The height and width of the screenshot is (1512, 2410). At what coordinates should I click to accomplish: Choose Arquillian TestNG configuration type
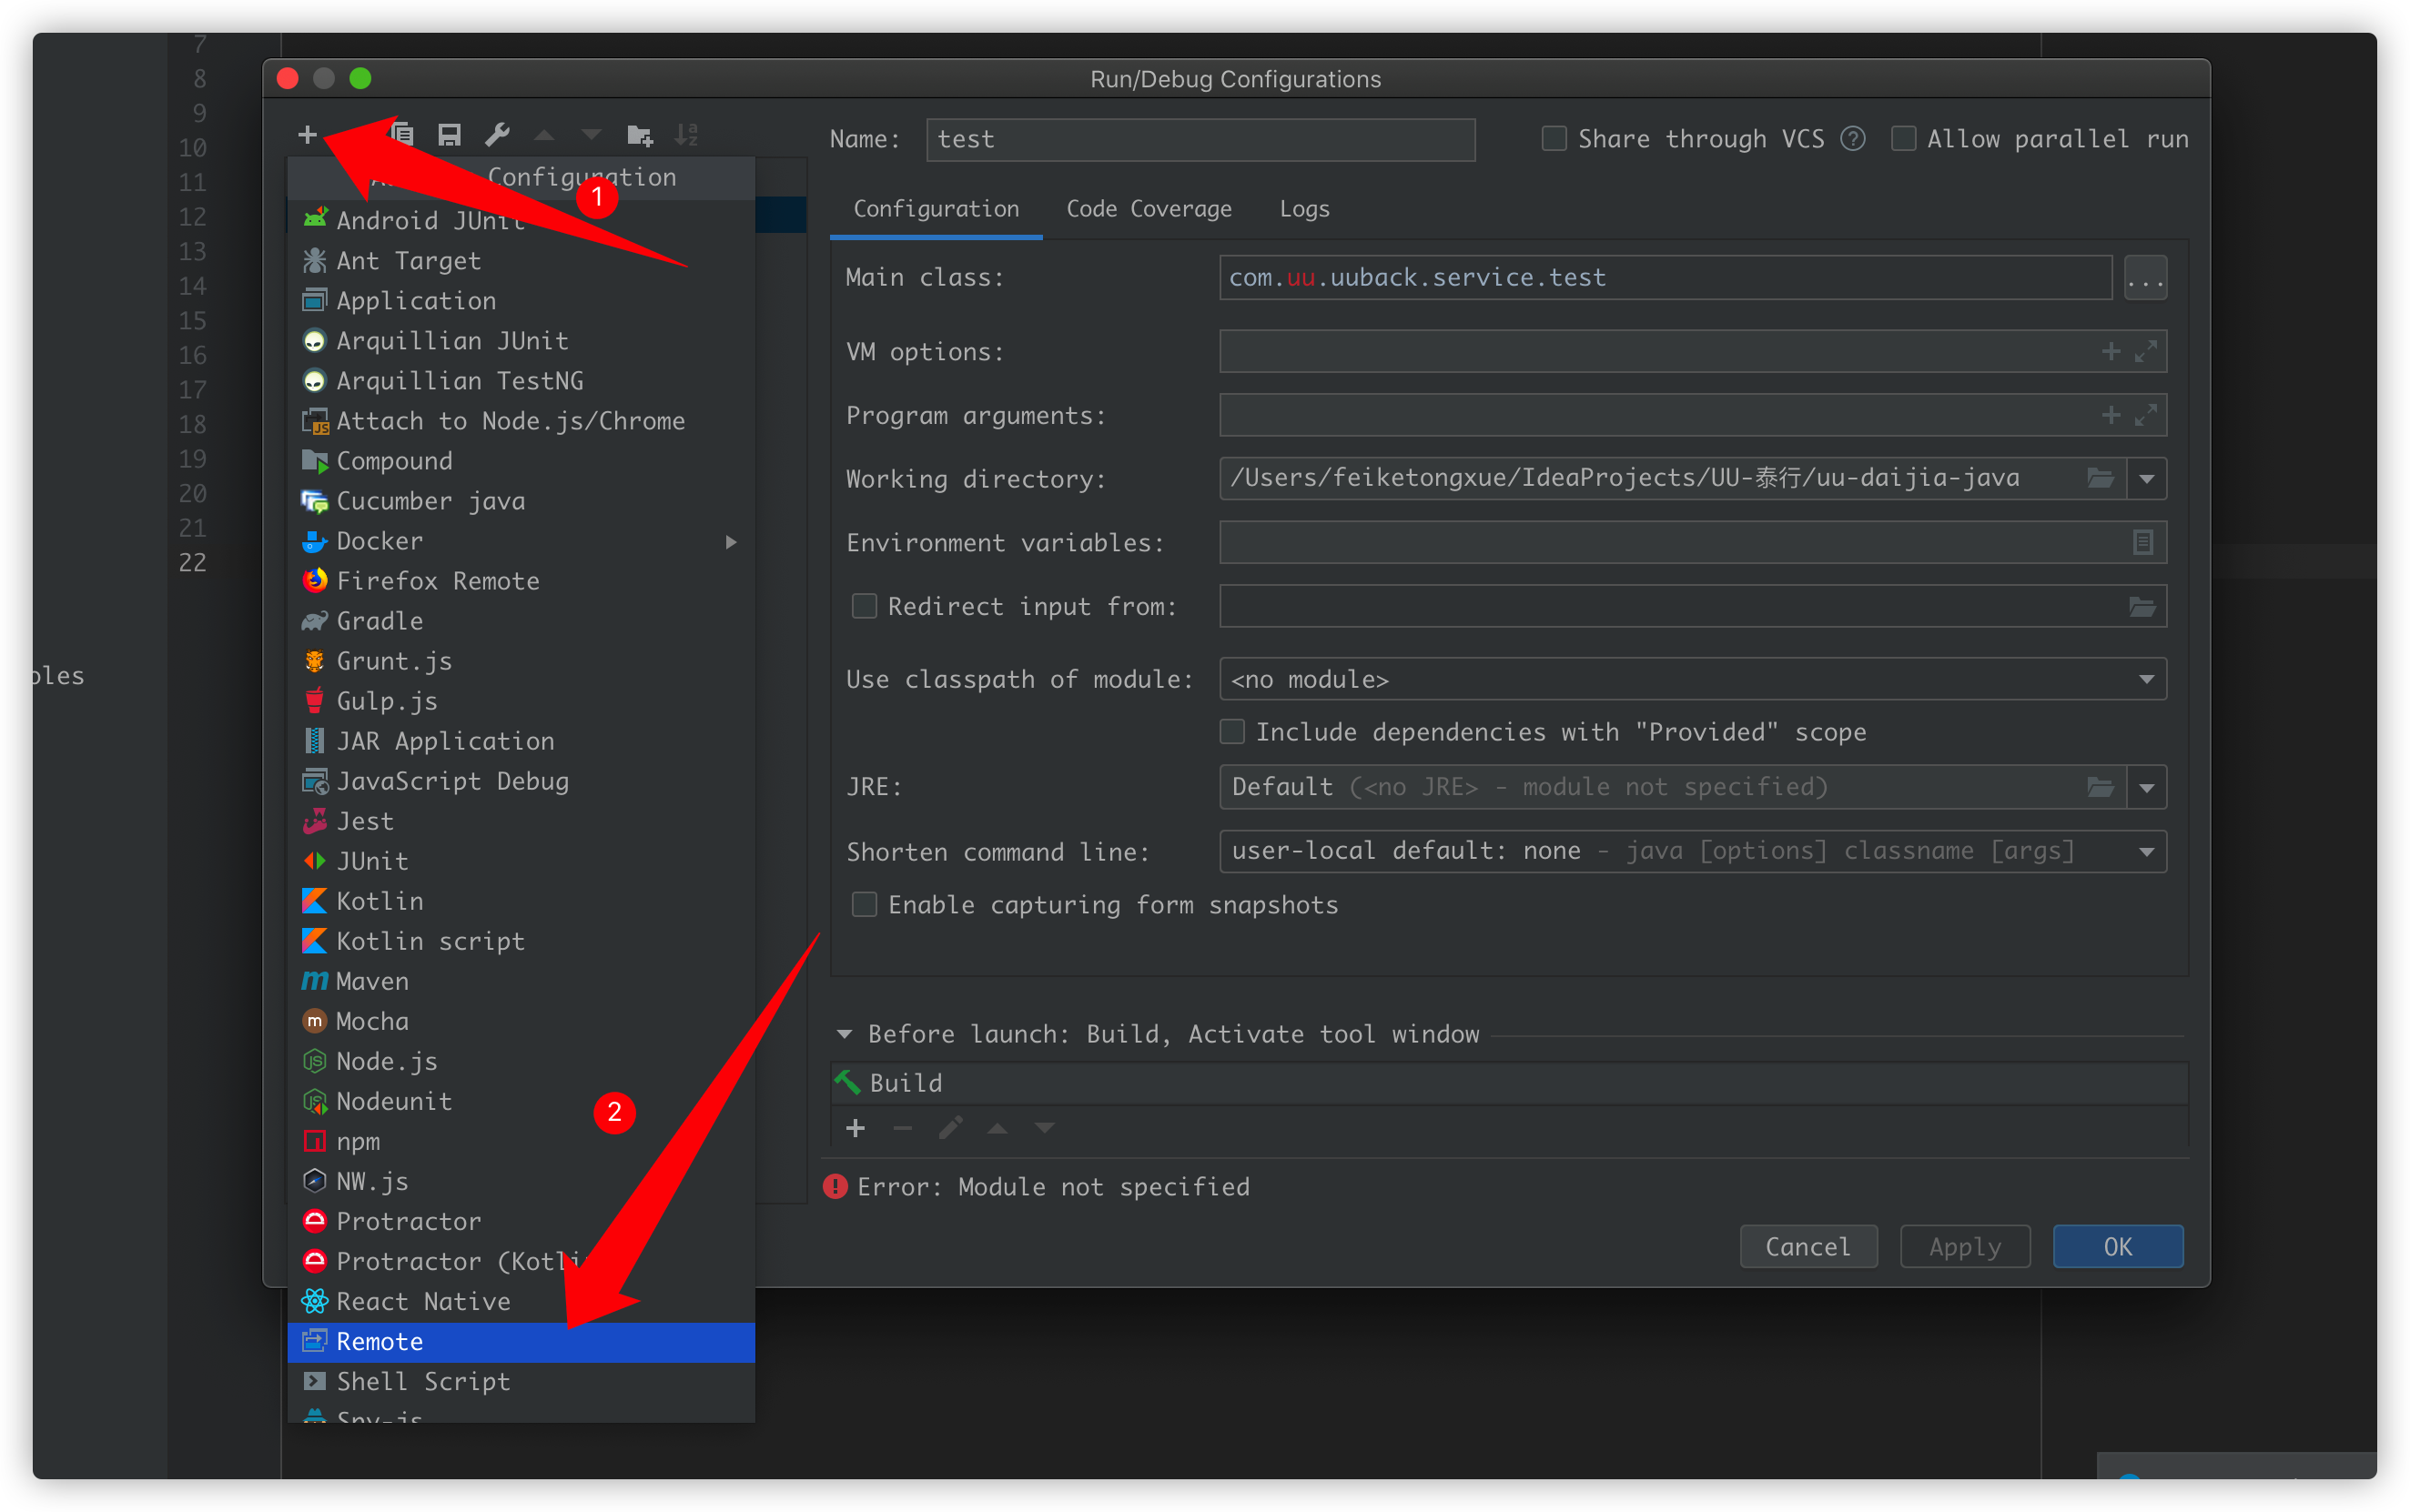pyautogui.click(x=521, y=381)
